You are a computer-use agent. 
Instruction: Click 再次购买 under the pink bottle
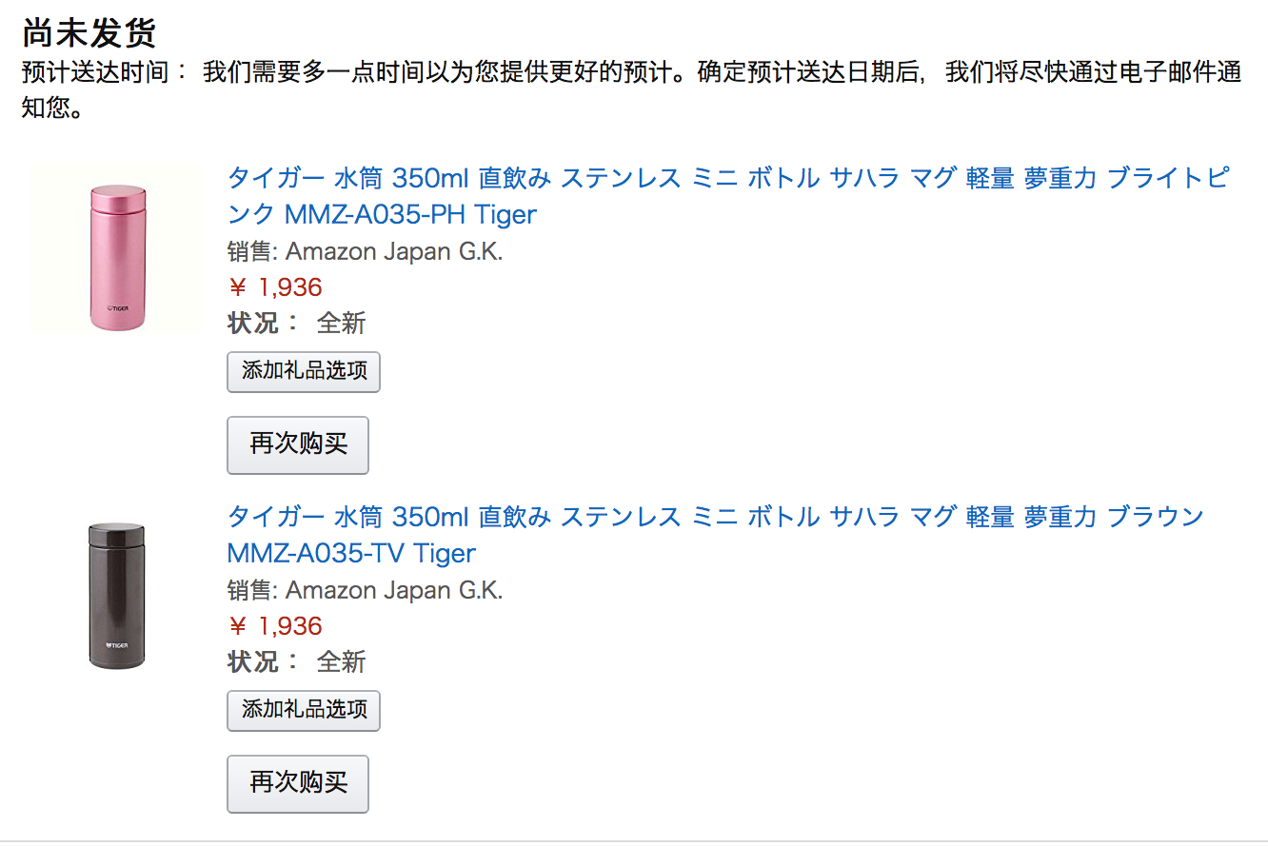[298, 444]
